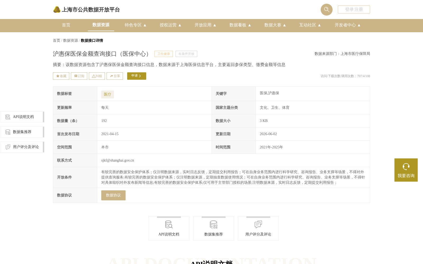
Task: Expand 特色专区 menu arrow
Action: [145, 25]
